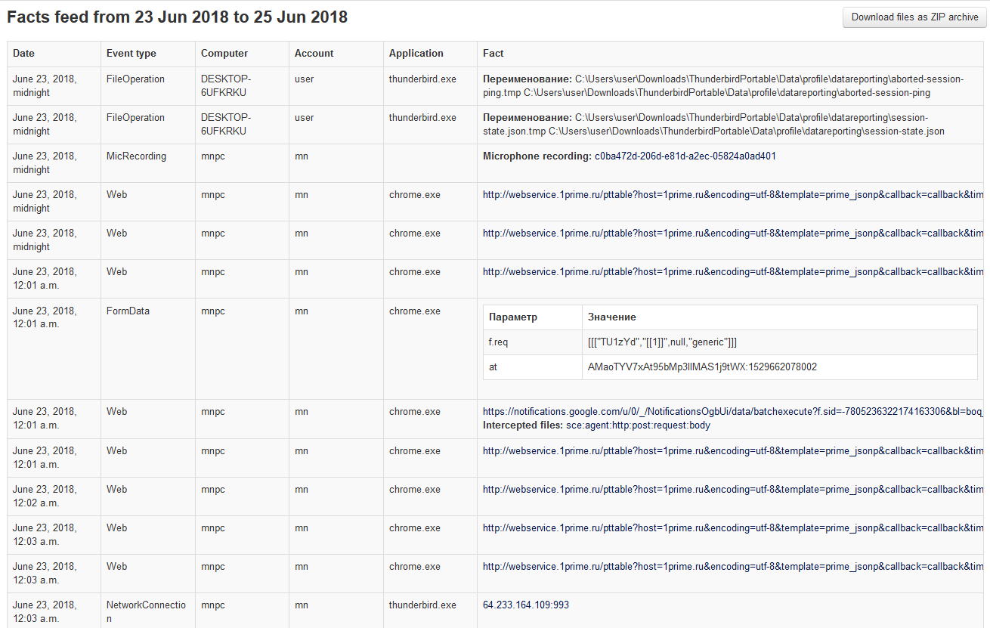Screen dimensions: 990x628
Task: Select the MicRecording event type cell
Action: pyautogui.click(x=136, y=156)
